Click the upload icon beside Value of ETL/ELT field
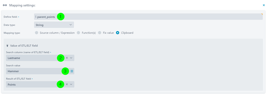The width and height of the screenshot is (267, 94). point(7,45)
